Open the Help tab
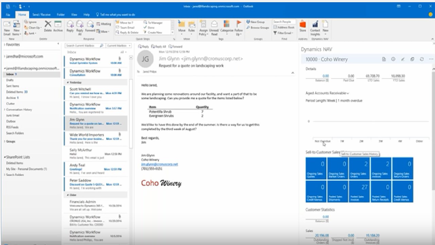Screen dimensions: 435x245 point(86,15)
